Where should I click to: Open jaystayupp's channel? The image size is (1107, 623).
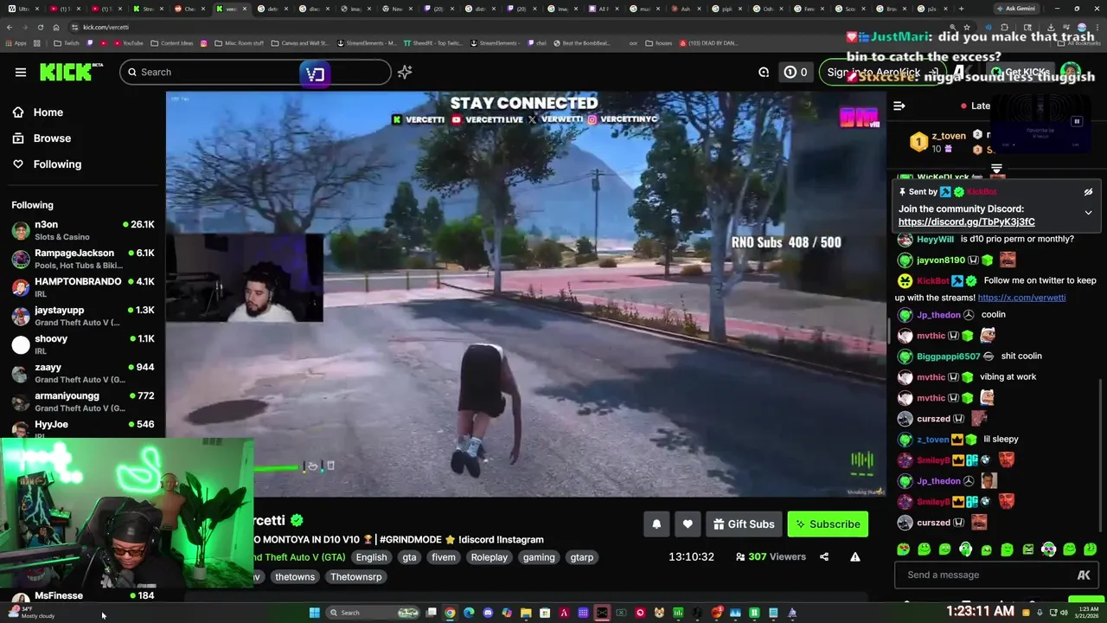coord(83,316)
